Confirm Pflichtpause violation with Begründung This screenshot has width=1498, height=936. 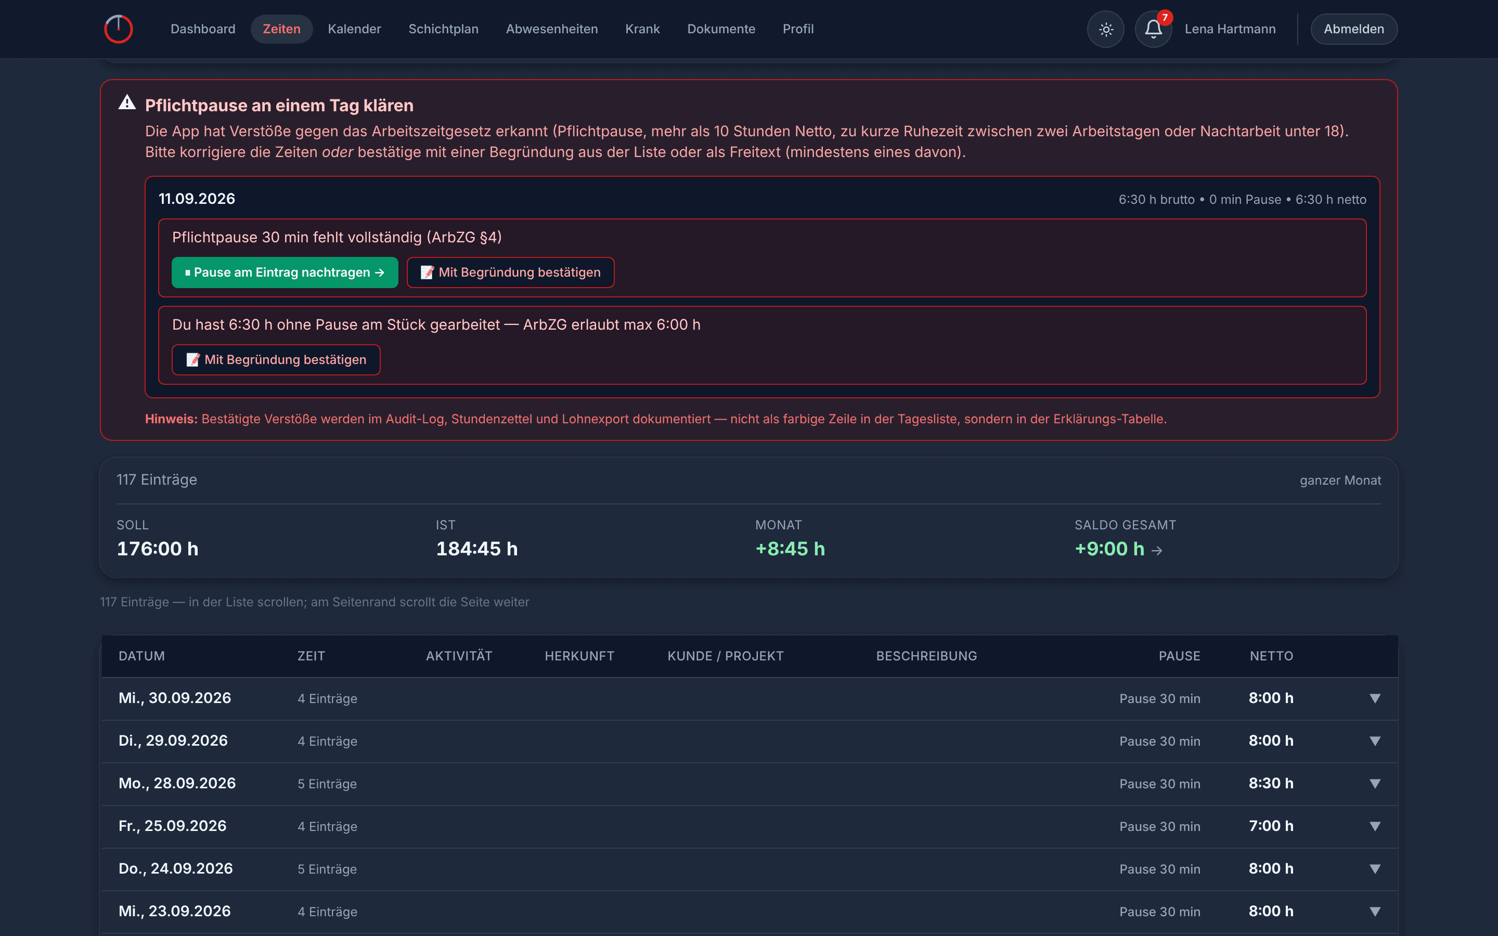pos(510,272)
